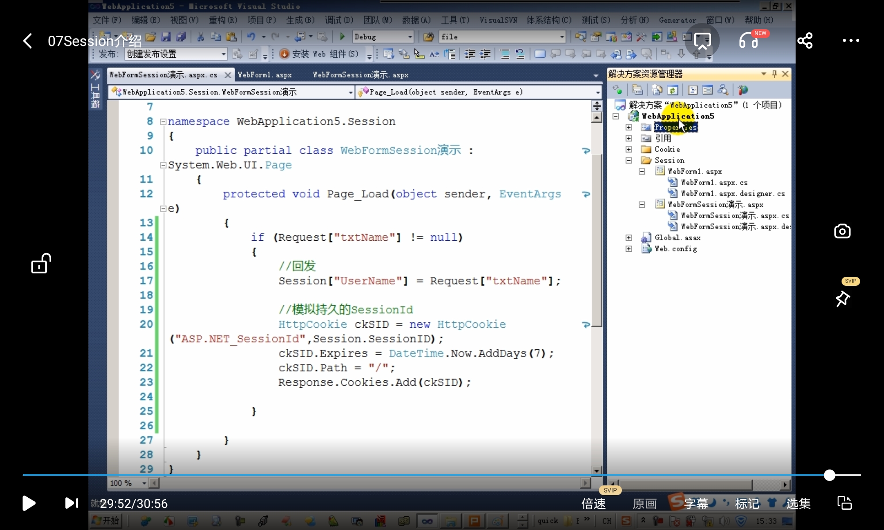Take a snapshot with camera icon
Viewport: 884px width, 530px height.
(x=842, y=231)
